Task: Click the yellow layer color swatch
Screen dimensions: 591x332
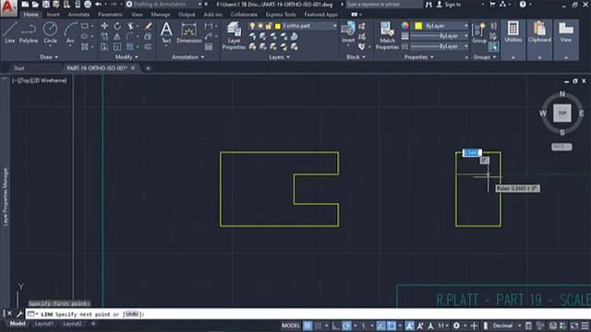Action: point(278,26)
